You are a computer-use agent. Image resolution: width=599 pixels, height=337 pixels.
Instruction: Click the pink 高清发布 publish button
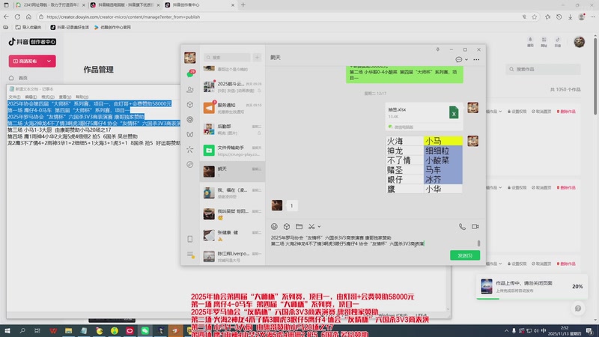[x=28, y=61]
